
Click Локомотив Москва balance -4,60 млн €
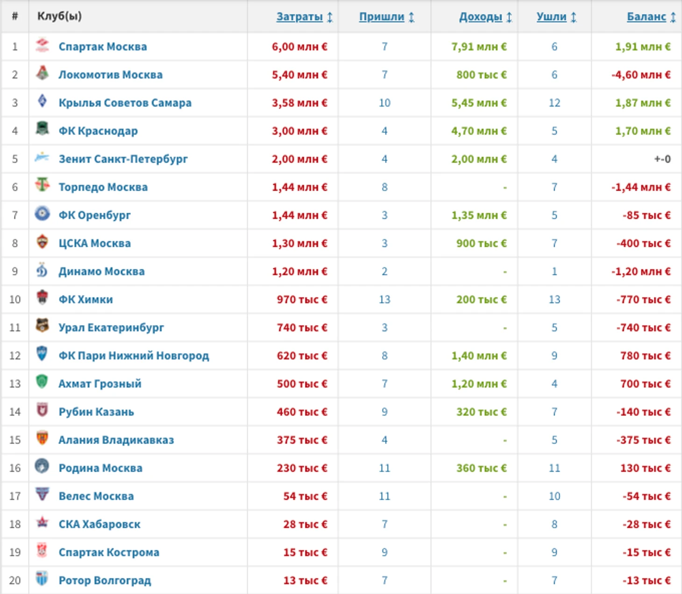click(641, 75)
